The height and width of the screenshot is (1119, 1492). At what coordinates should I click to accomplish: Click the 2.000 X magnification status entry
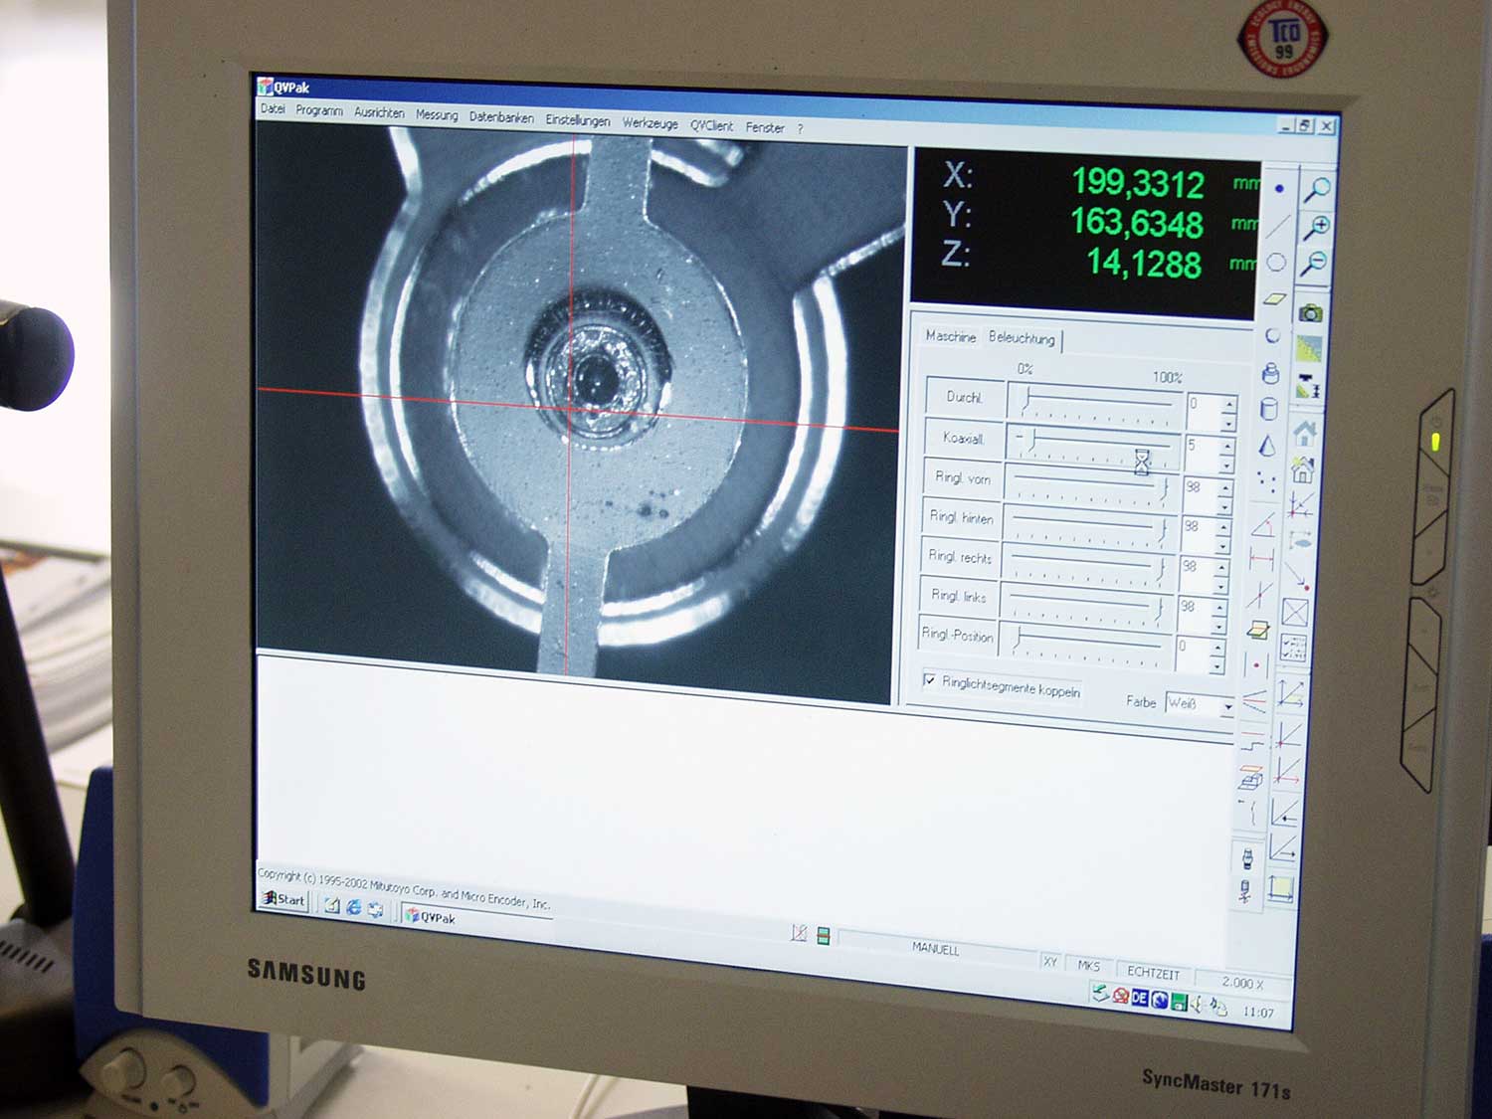(1242, 983)
